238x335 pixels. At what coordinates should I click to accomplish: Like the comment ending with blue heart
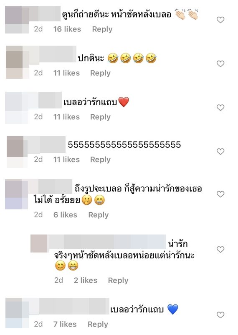[220, 315]
